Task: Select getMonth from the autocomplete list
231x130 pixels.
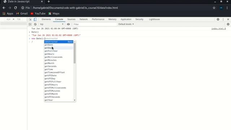Action: point(59,63)
